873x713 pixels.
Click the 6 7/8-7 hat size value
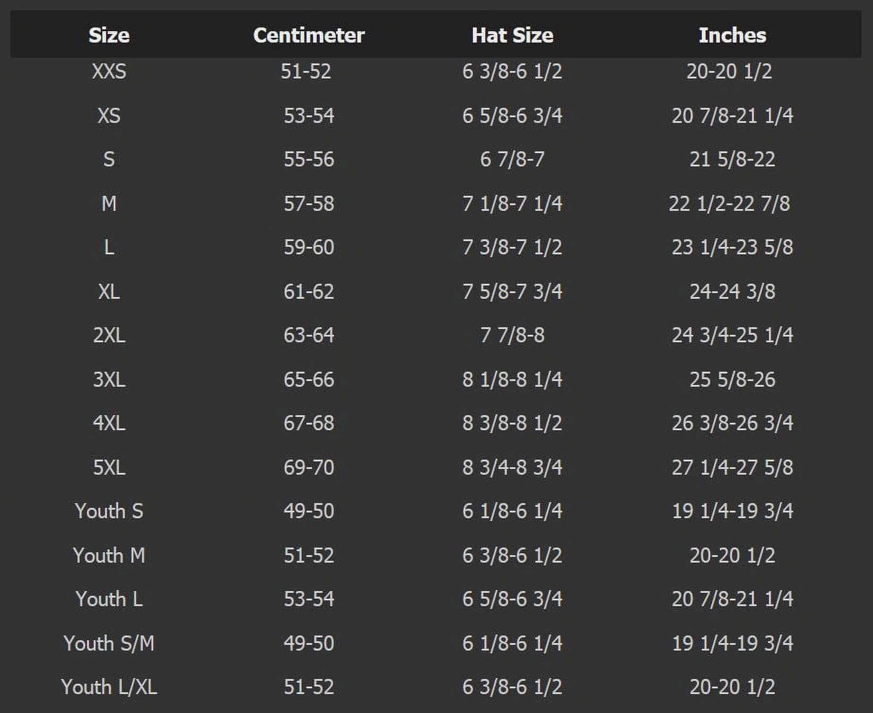pyautogui.click(x=512, y=159)
